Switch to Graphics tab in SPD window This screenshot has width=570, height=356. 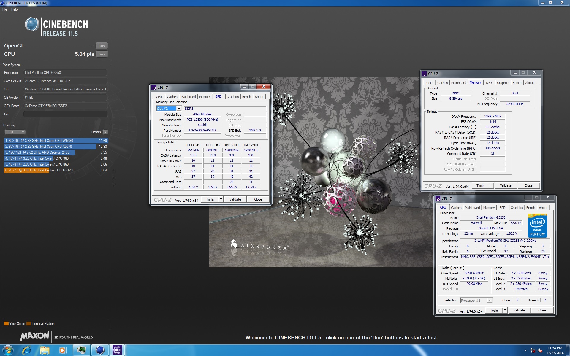pos(232,97)
